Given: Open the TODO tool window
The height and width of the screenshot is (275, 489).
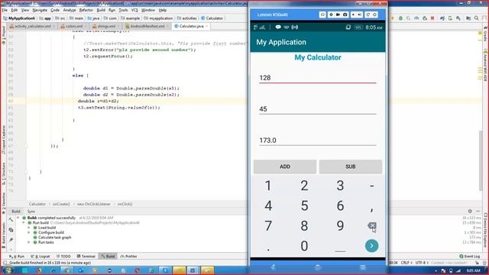Looking at the screenshot, I should (x=63, y=257).
